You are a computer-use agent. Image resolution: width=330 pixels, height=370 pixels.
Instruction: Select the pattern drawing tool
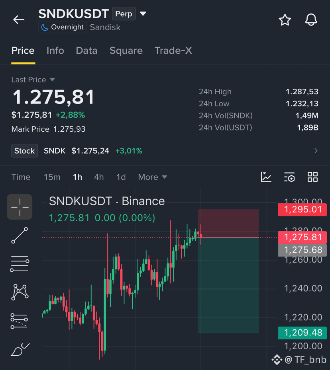(20, 292)
